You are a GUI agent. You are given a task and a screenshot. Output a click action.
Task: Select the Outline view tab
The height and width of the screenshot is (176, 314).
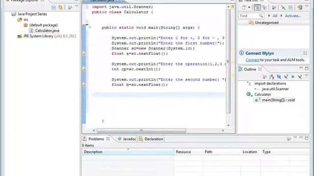tap(250, 69)
